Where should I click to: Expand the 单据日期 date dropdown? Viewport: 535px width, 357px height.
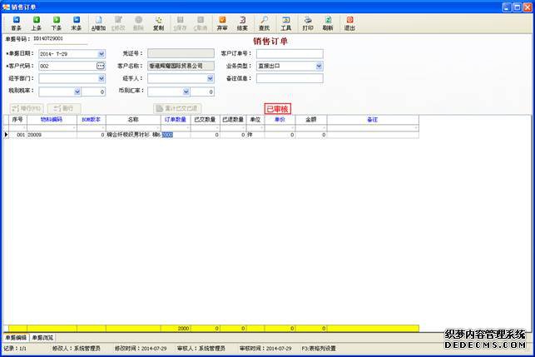tap(102, 53)
